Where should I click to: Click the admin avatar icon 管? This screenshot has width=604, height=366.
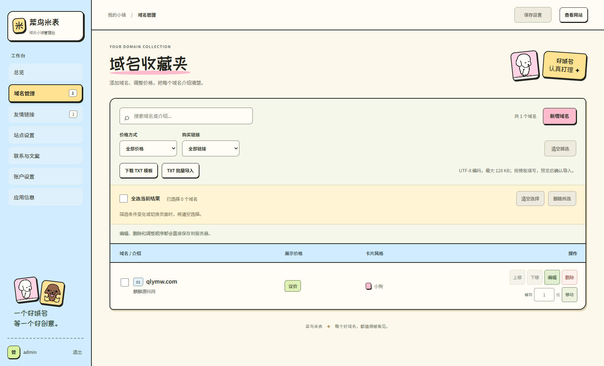pos(14,352)
